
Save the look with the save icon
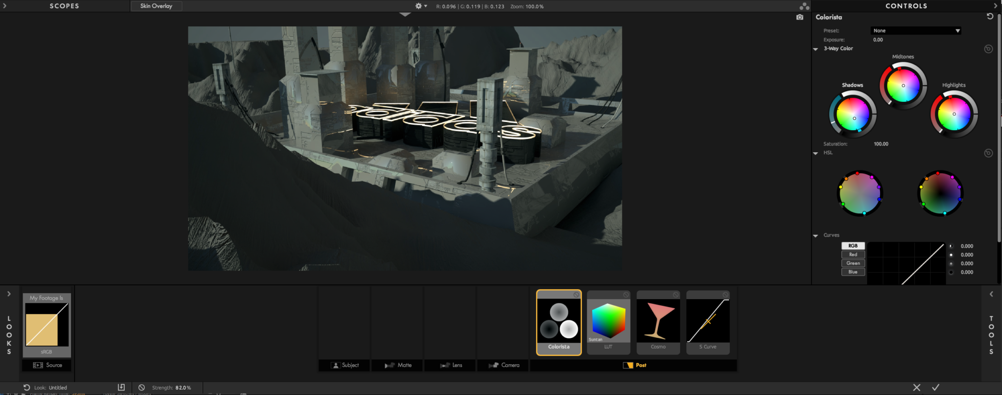pyautogui.click(x=121, y=387)
